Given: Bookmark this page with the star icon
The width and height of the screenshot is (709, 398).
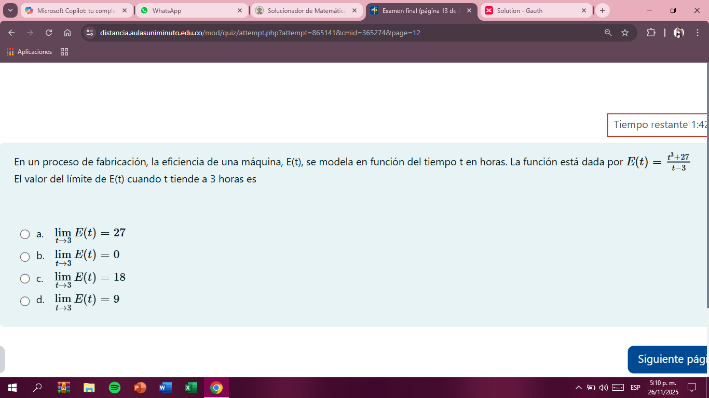Looking at the screenshot, I should (625, 33).
